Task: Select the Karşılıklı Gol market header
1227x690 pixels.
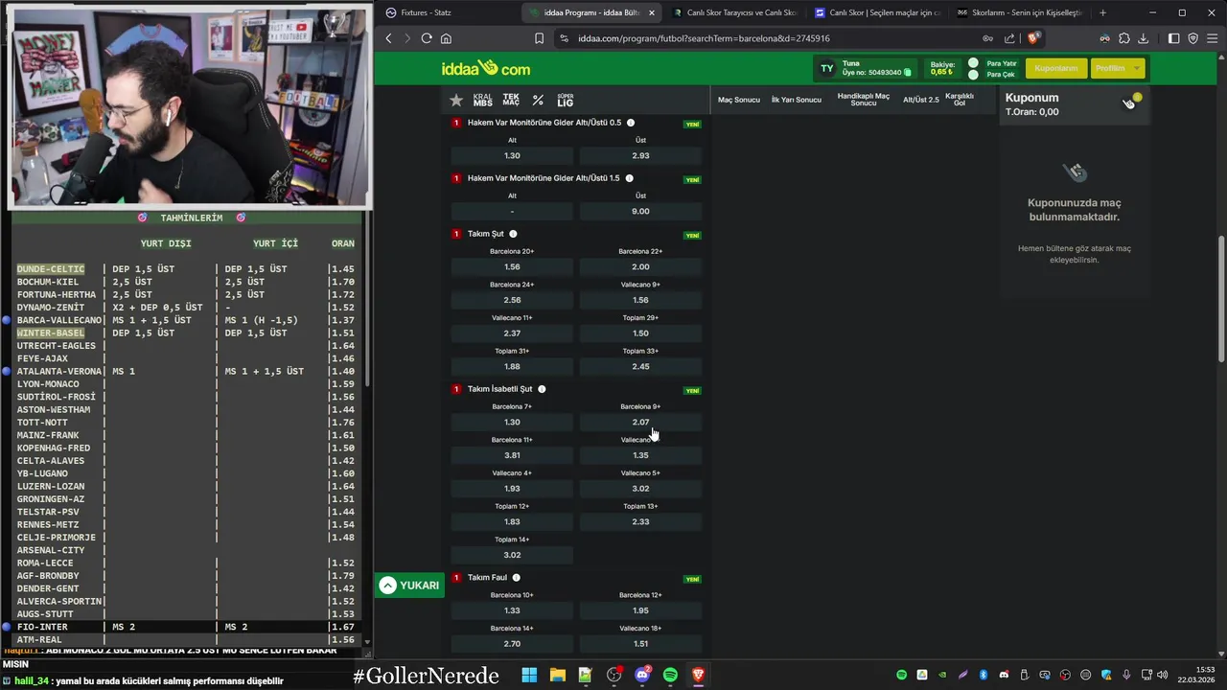Action: coord(960,100)
